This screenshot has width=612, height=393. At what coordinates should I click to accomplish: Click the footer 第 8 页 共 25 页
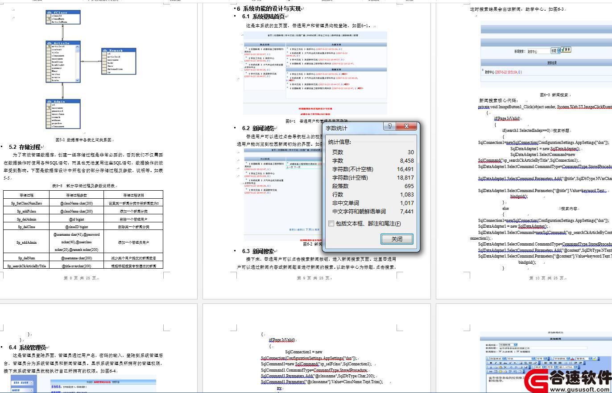[81, 278]
